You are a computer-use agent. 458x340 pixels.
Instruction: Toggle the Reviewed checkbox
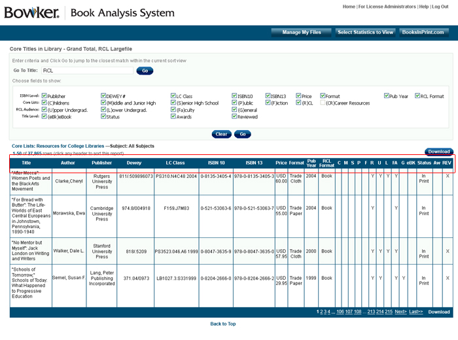pyautogui.click(x=234, y=116)
